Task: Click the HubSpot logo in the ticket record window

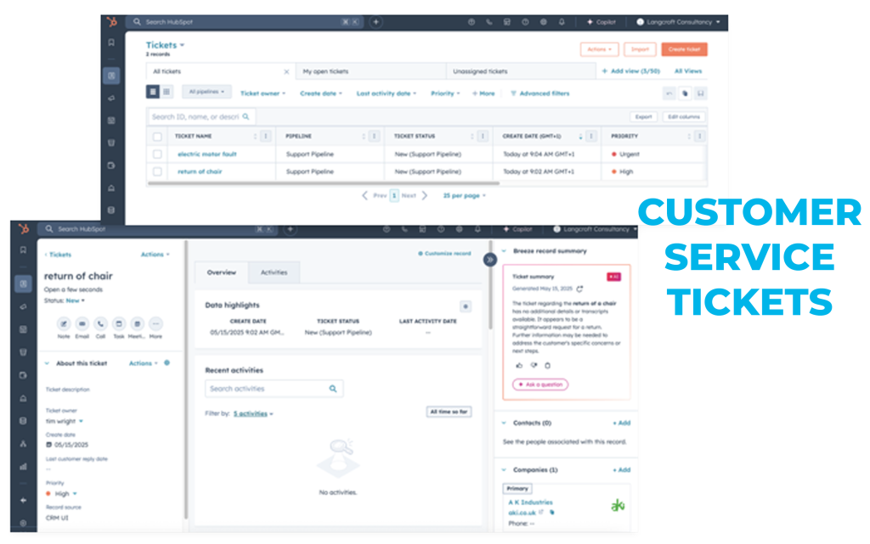Action: tap(23, 229)
